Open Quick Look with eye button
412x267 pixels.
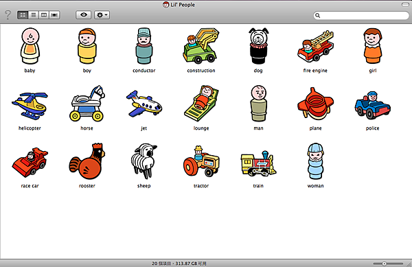tap(84, 15)
